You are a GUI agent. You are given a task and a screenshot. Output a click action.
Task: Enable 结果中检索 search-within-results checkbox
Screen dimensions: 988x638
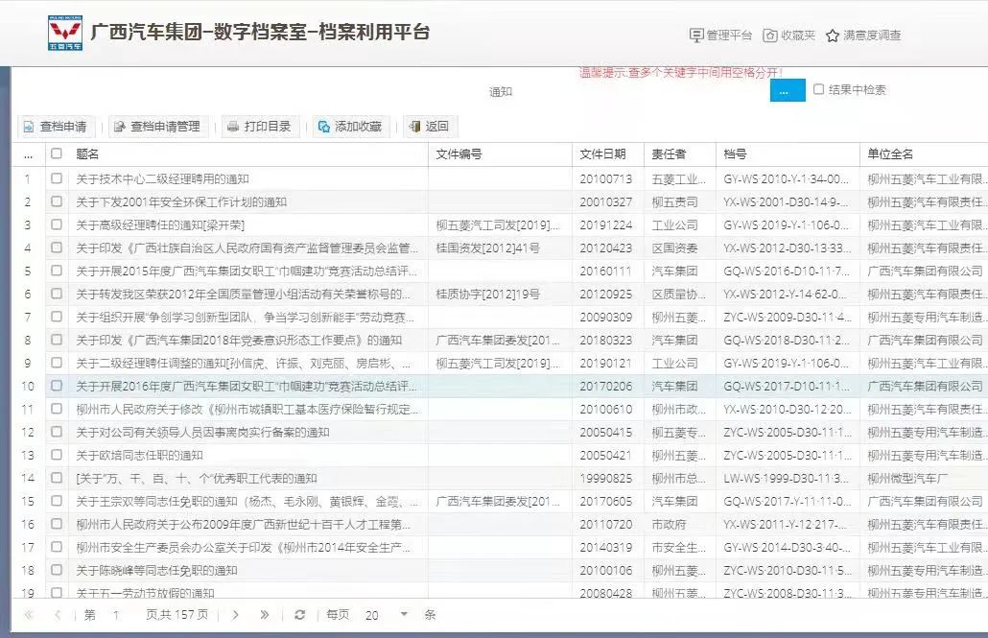(818, 89)
